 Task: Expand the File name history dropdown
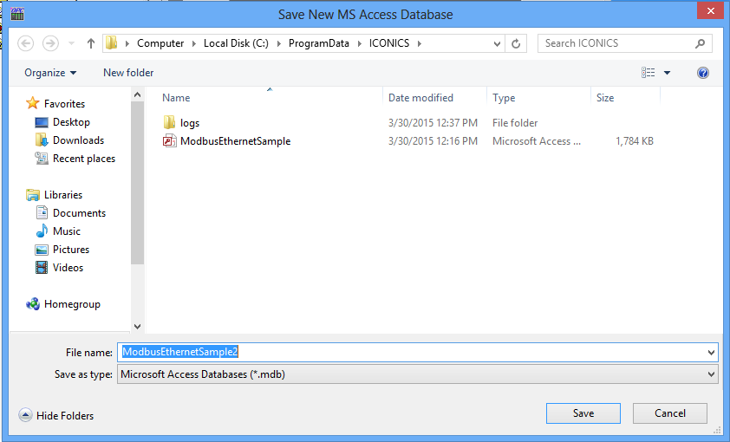711,352
